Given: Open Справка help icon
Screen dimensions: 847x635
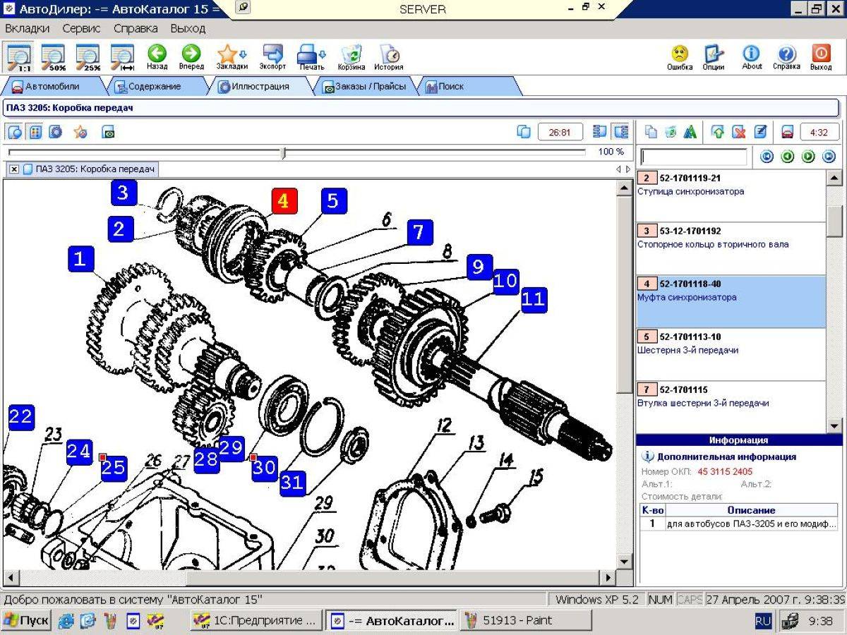Looking at the screenshot, I should [x=786, y=57].
